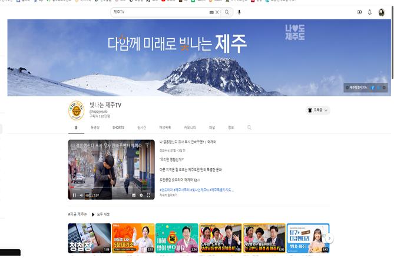This screenshot has height=258, width=394.
Task: Click the channel search magnifier next to the tabs
Action: [249, 128]
